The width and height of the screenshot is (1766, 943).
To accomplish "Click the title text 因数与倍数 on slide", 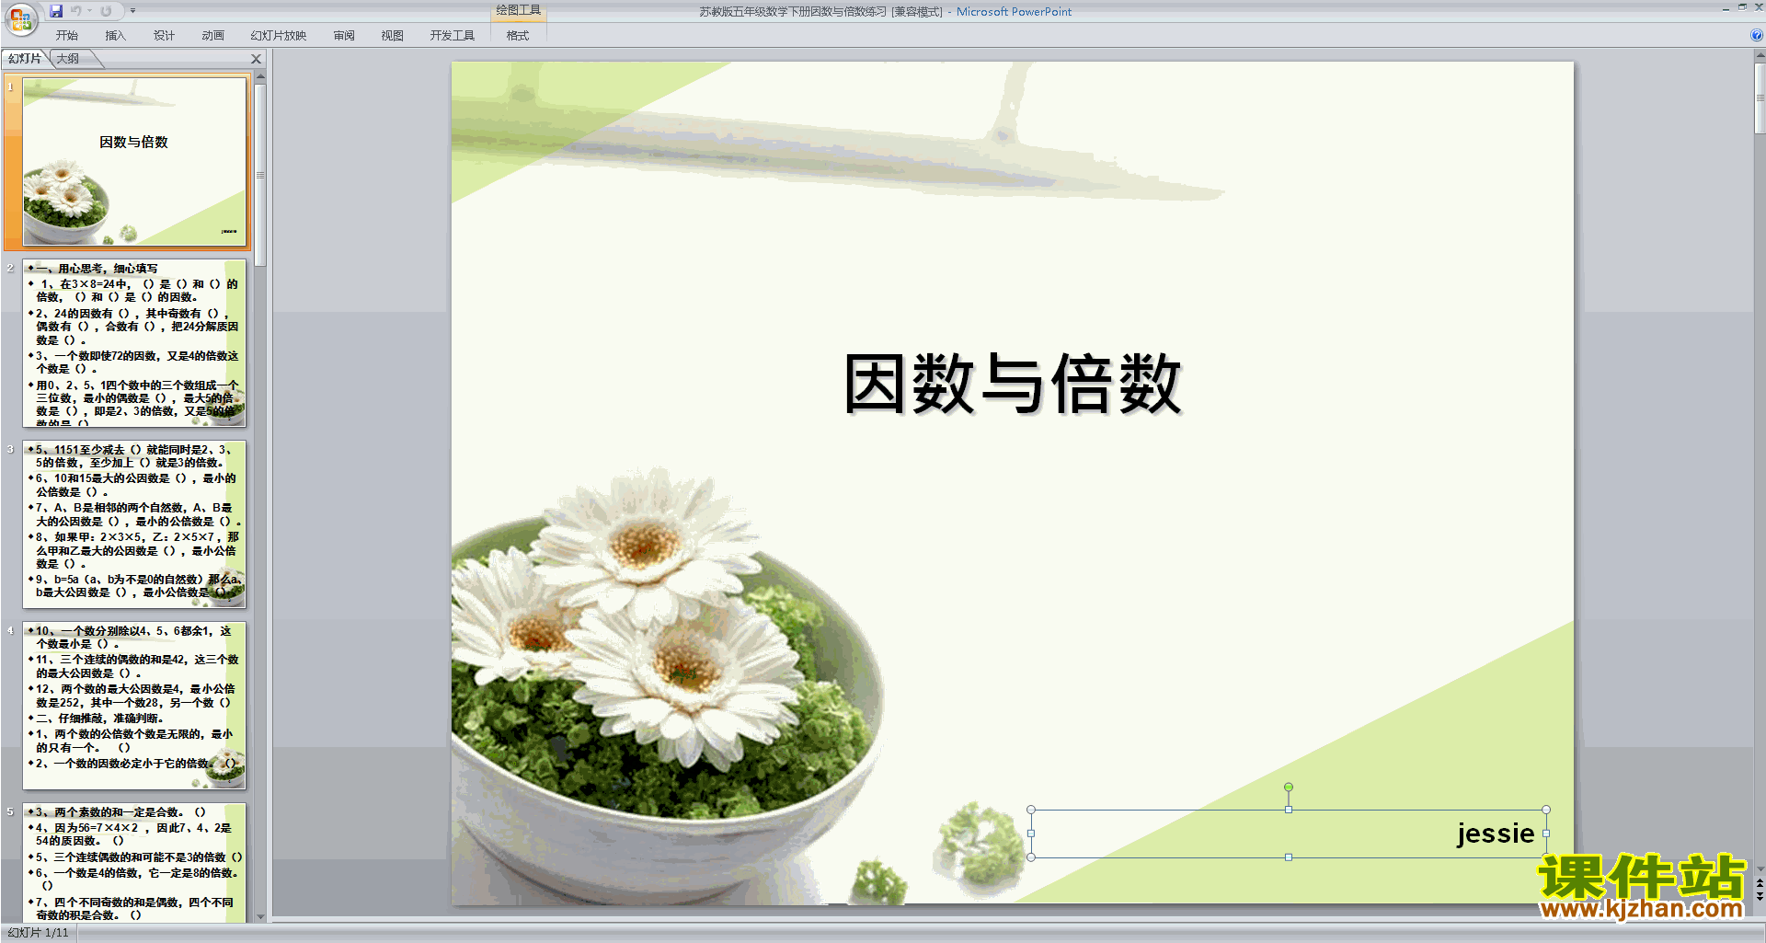I will 1012,384.
